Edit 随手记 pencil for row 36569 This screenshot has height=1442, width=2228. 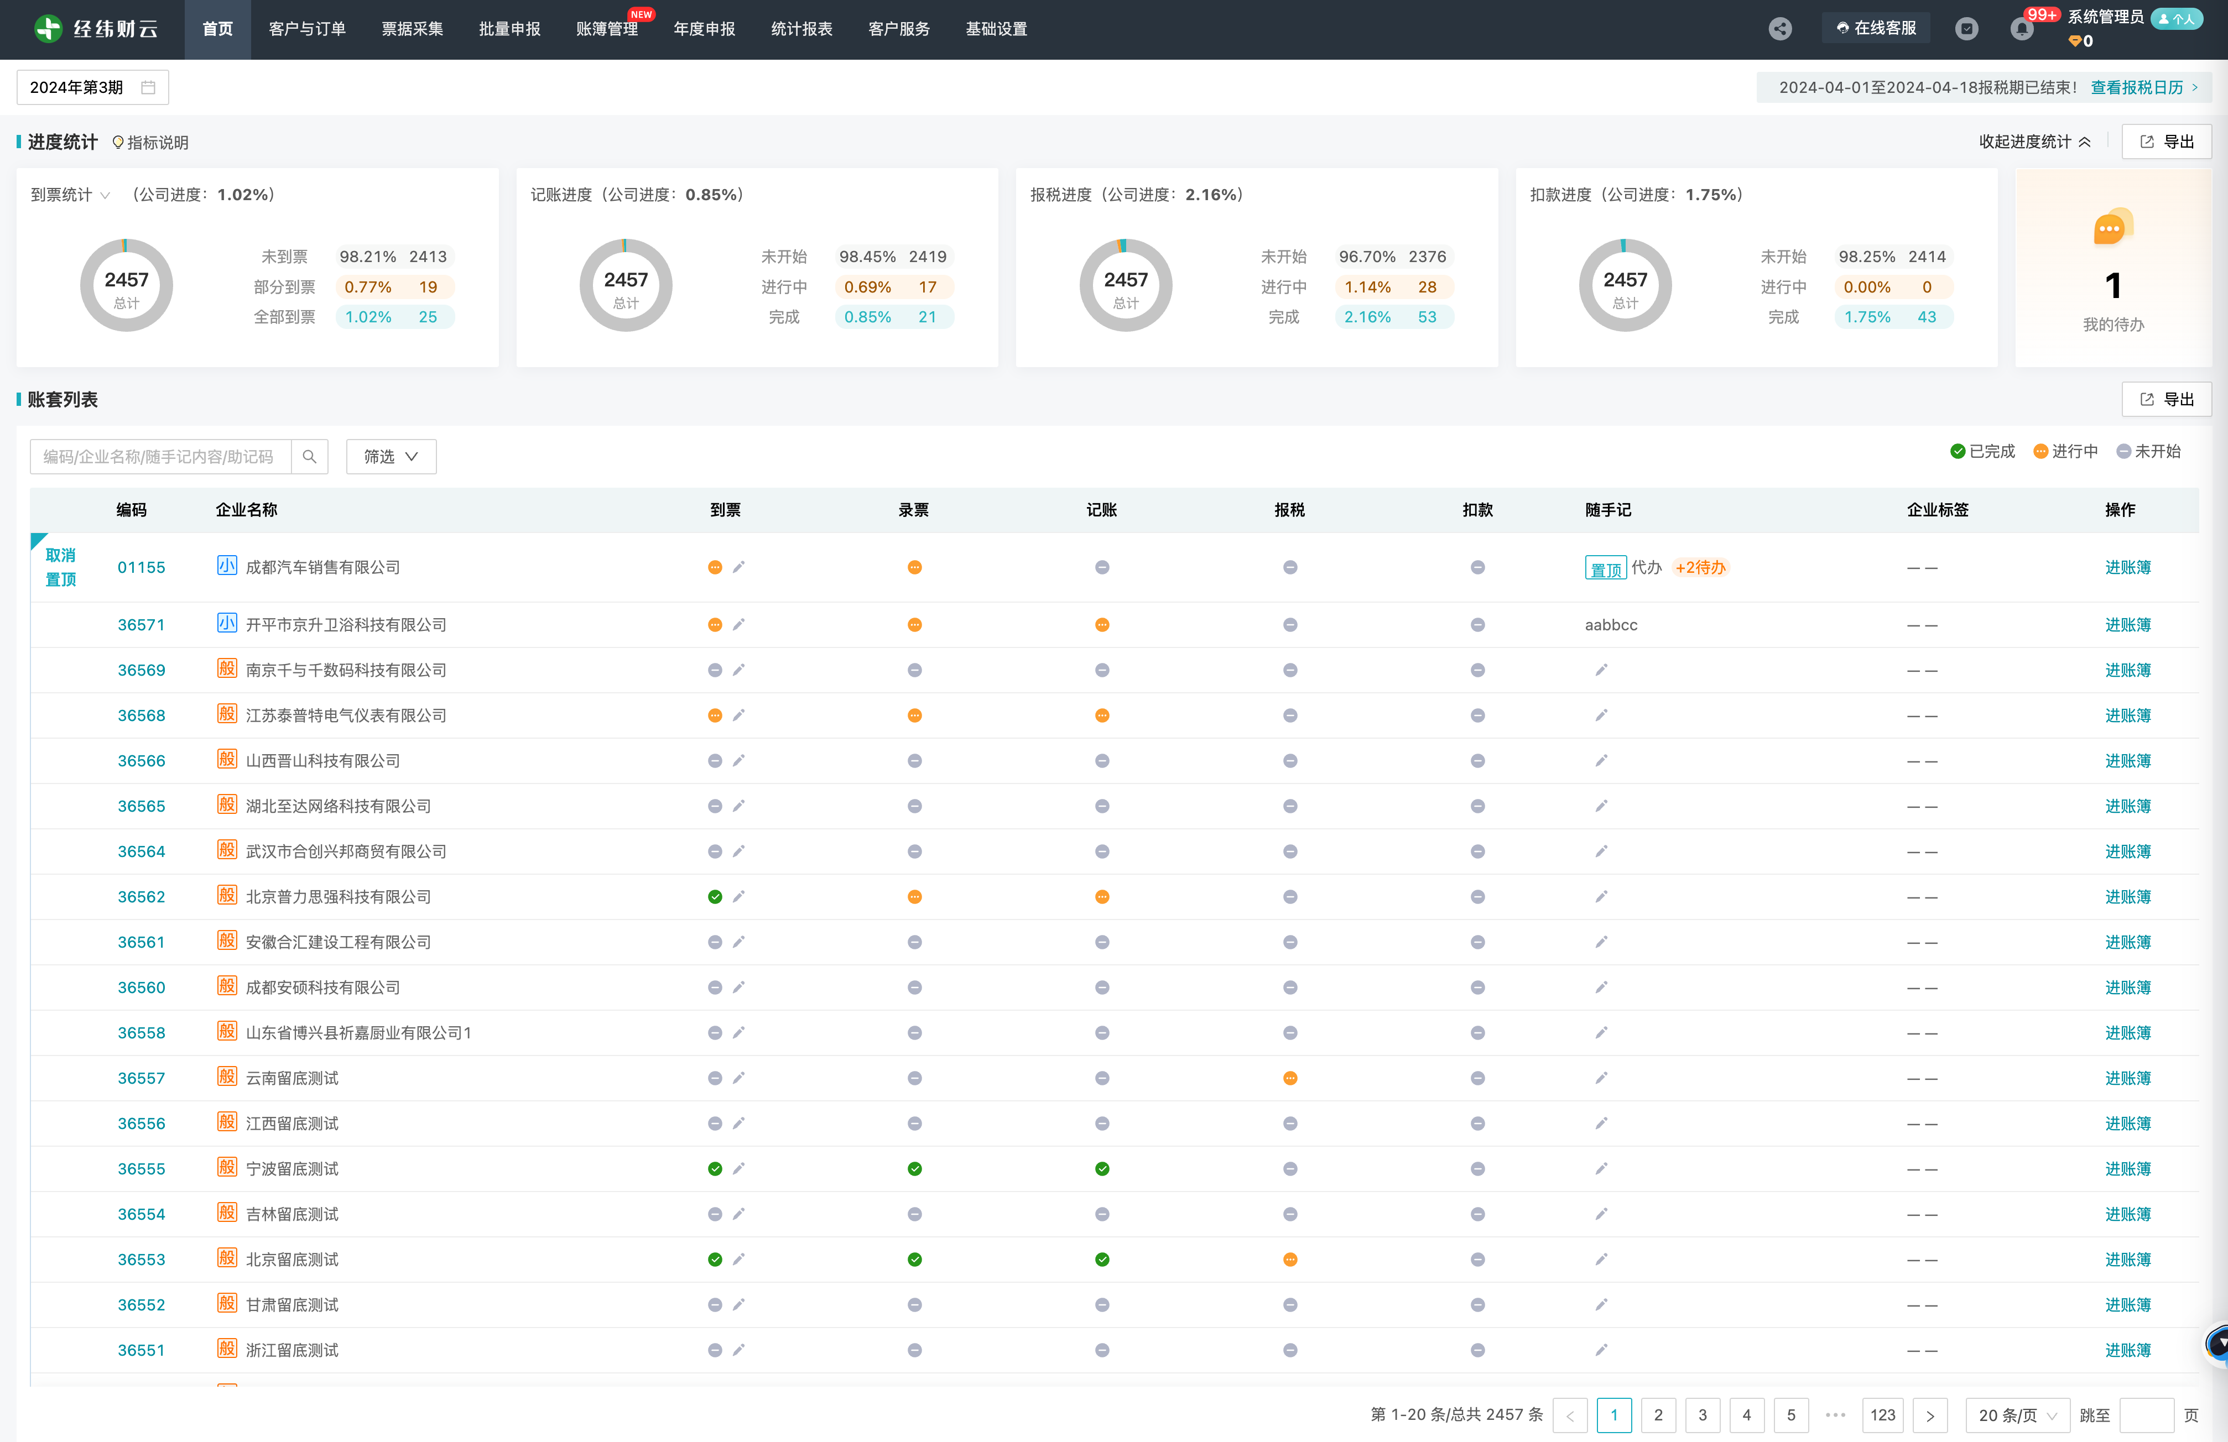(x=1602, y=670)
